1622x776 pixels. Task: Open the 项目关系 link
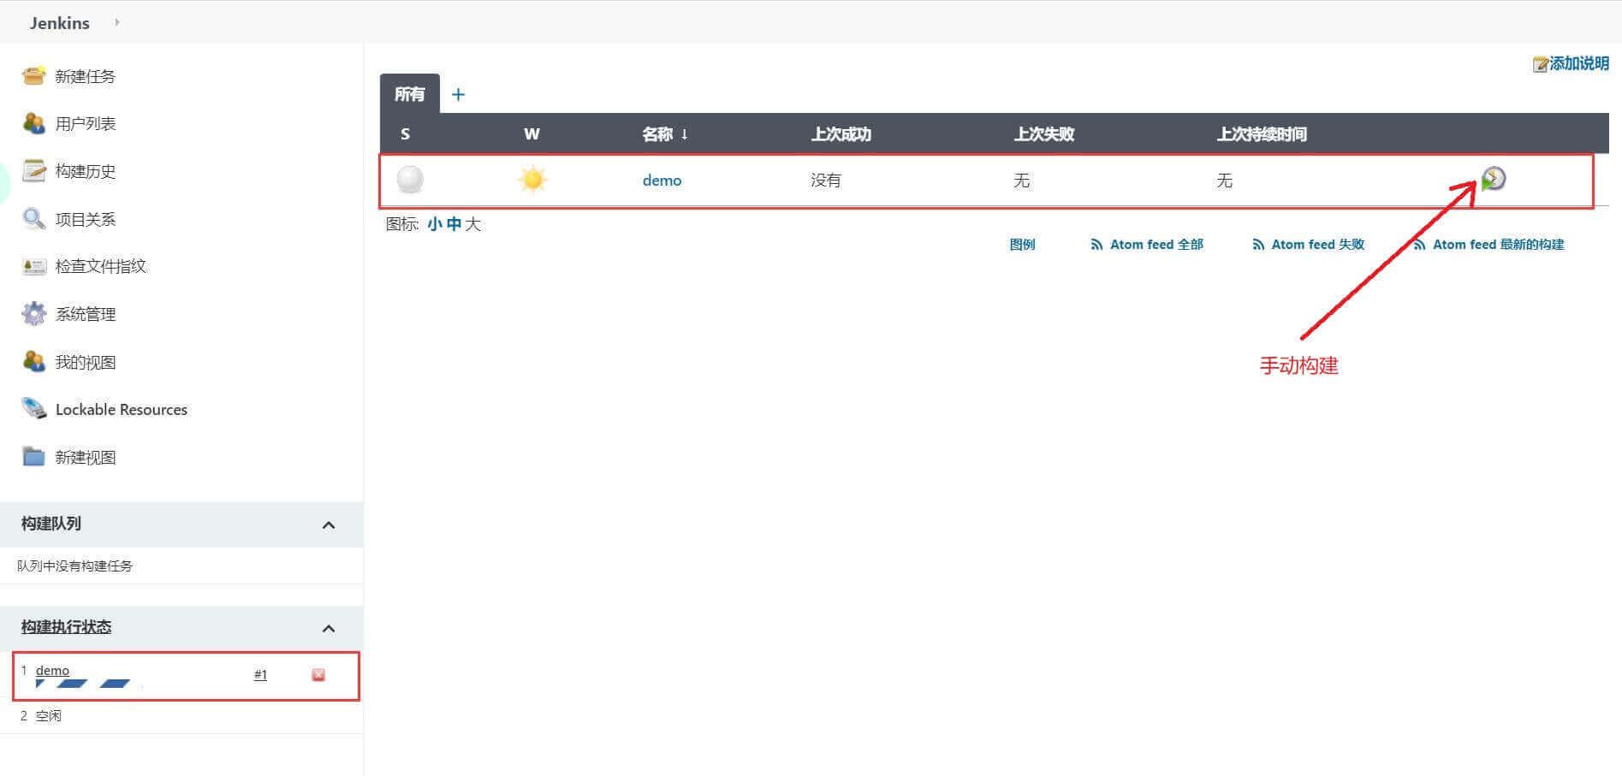point(85,219)
